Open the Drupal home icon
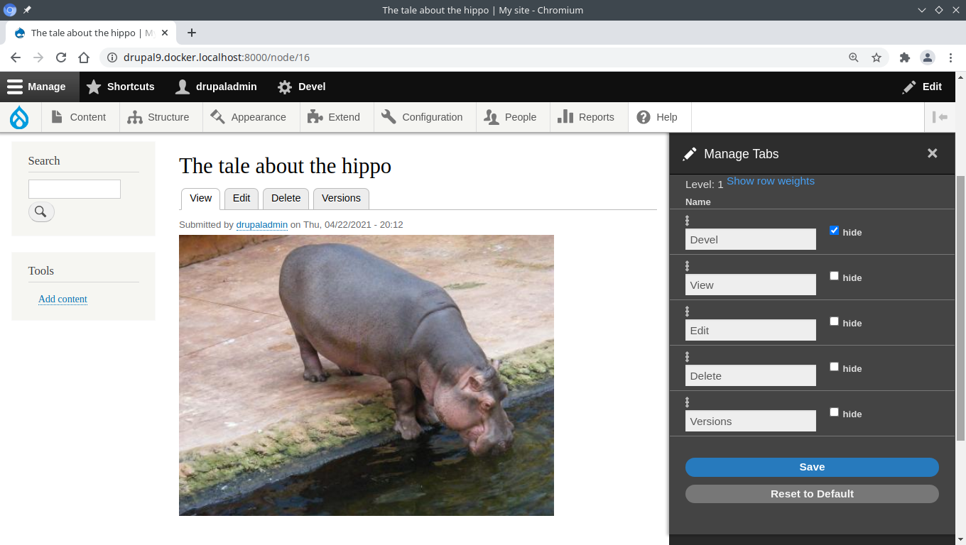The width and height of the screenshot is (966, 545). coord(18,116)
